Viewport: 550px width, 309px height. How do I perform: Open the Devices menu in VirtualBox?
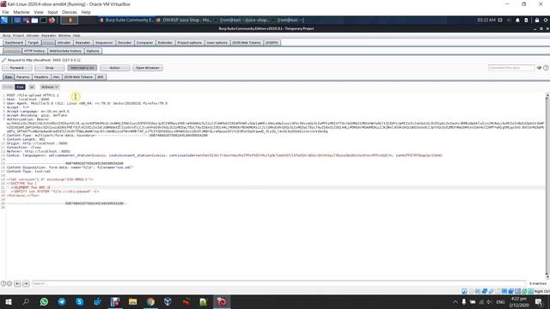[x=69, y=12]
